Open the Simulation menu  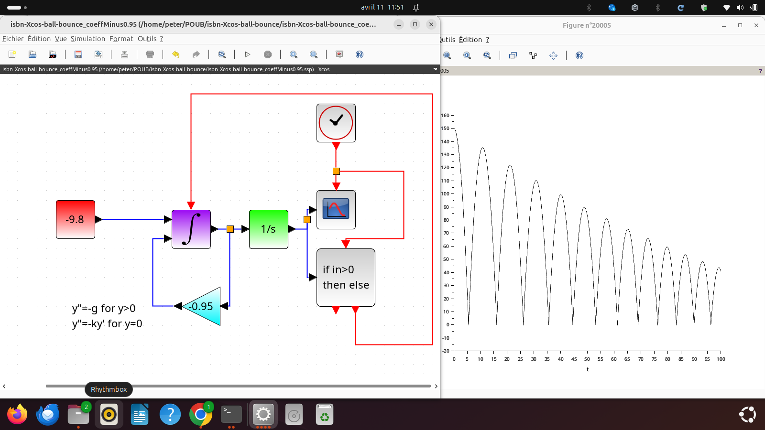point(87,39)
